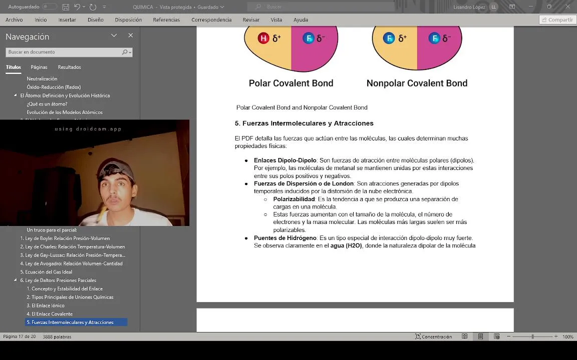Click the zoom slider handle
Image resolution: width=577 pixels, height=360 pixels.
click(x=532, y=336)
